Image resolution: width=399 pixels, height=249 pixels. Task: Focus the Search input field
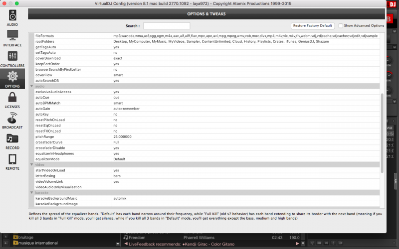(x=167, y=26)
